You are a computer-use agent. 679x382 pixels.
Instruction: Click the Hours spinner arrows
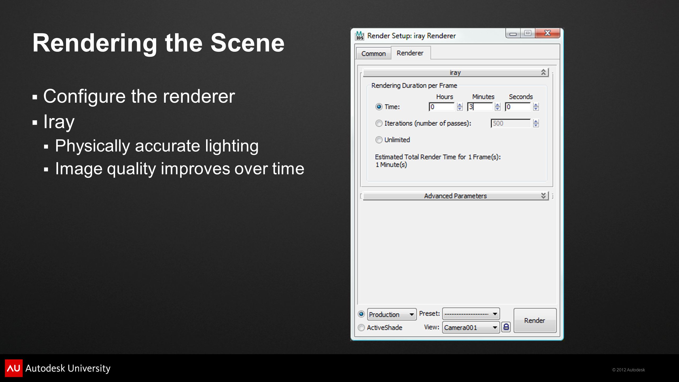460,107
